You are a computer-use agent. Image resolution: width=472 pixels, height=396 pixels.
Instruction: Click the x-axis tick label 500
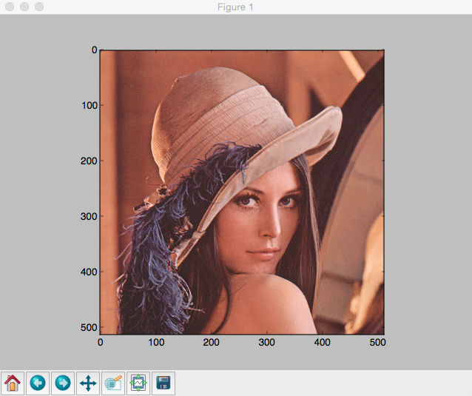(x=377, y=343)
